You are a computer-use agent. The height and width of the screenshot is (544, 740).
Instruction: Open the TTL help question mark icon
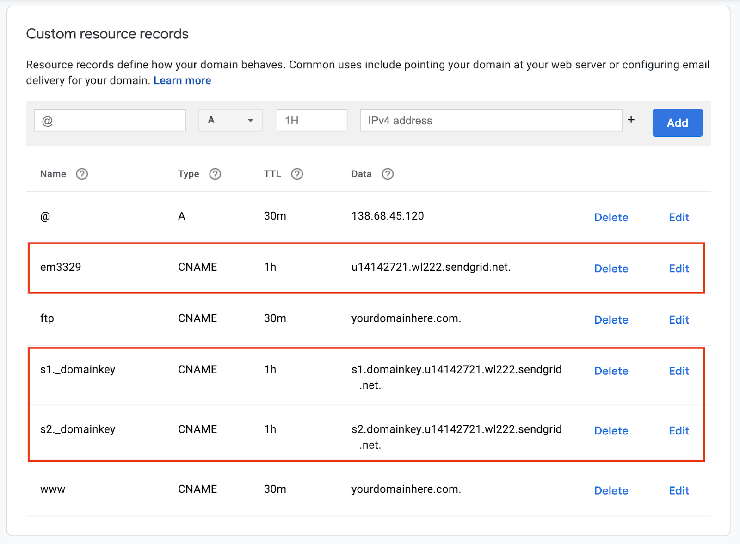(297, 174)
